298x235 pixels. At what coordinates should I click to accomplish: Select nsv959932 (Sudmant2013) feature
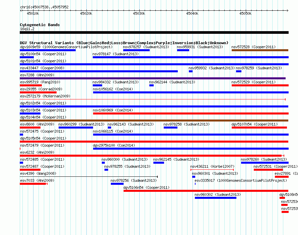point(191,71)
